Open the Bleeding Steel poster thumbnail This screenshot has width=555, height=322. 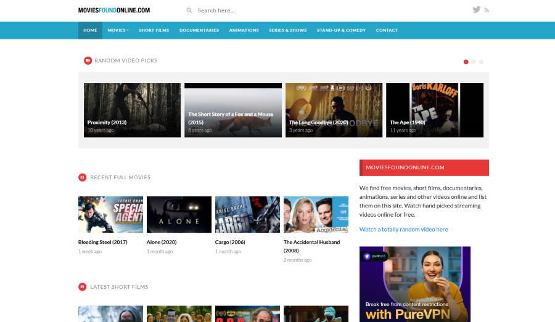pyautogui.click(x=110, y=214)
